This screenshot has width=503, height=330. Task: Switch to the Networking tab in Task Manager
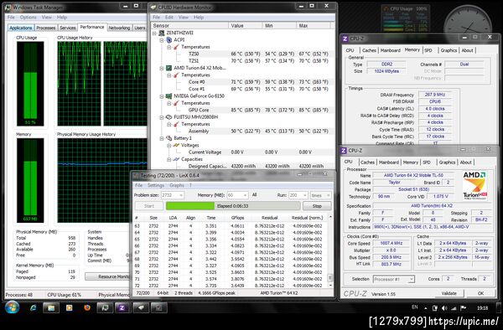pos(119,28)
